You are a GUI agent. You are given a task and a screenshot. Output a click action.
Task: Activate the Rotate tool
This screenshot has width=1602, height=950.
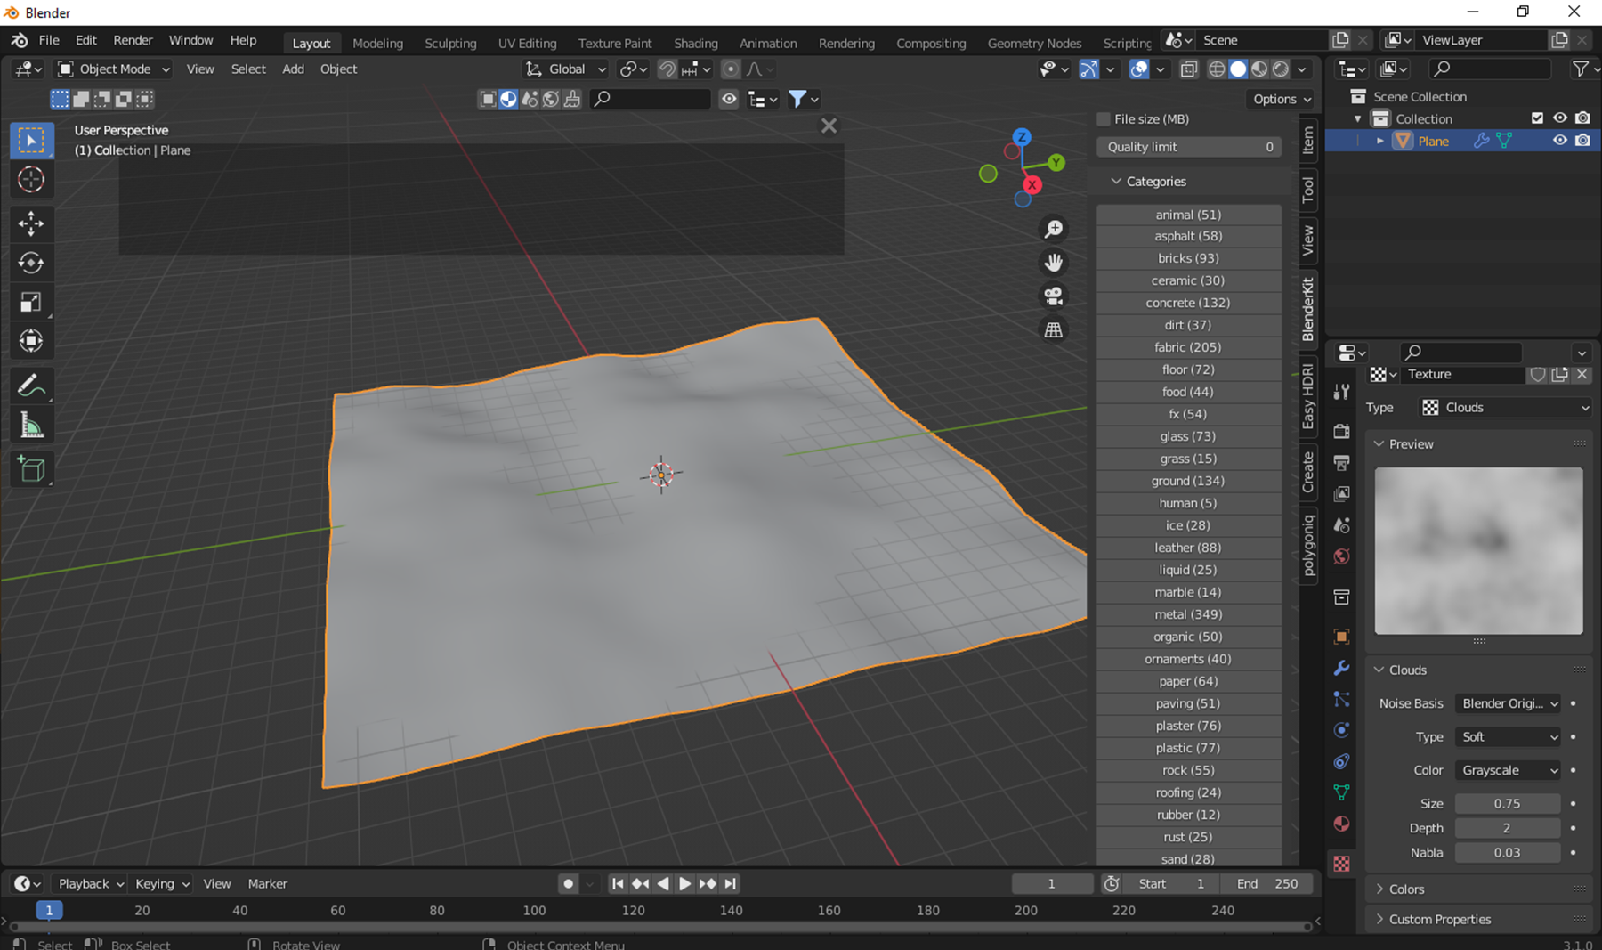click(31, 263)
